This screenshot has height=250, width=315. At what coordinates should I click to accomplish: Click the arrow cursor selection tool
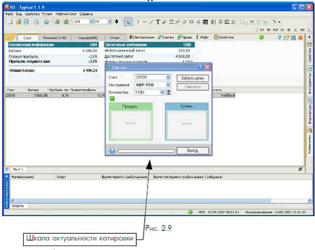[128, 22]
